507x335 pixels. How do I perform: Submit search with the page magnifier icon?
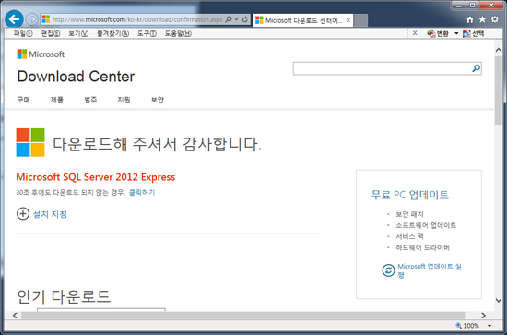(x=477, y=68)
